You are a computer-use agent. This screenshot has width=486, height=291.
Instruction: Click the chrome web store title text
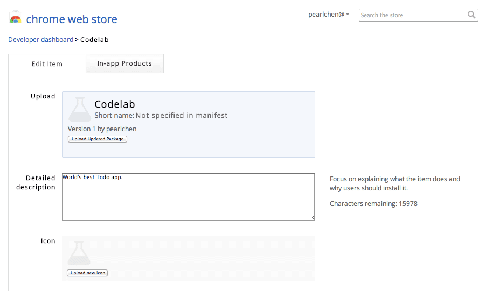tap(72, 20)
